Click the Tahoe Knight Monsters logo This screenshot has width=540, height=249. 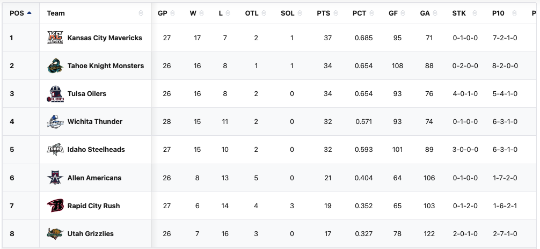[x=55, y=66]
